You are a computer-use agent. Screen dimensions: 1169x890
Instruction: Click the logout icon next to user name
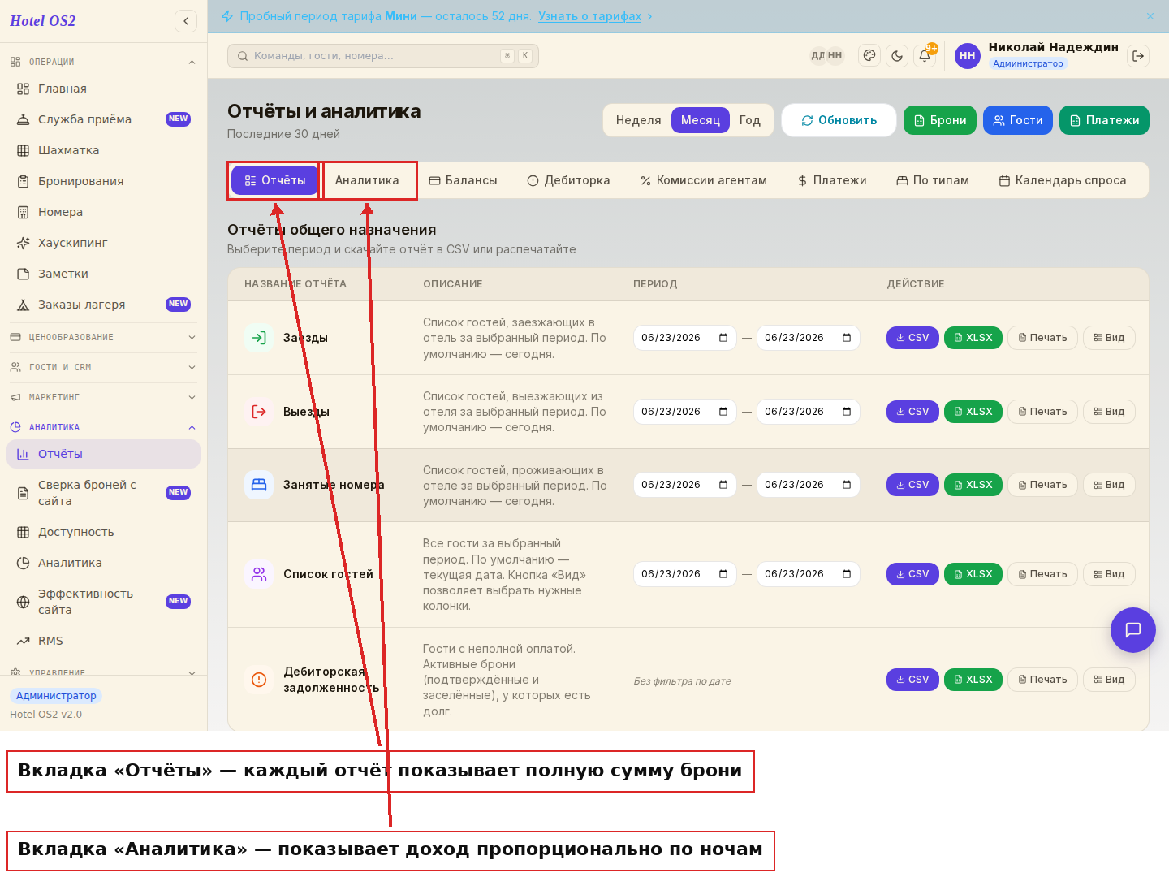(x=1138, y=56)
